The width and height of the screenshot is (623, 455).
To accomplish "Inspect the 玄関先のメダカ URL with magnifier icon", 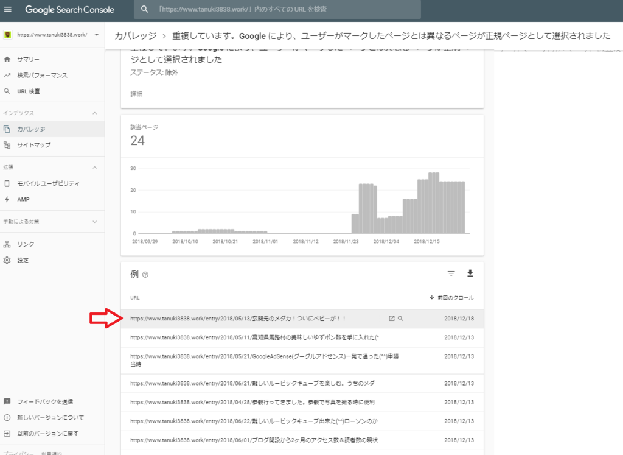I will [400, 319].
